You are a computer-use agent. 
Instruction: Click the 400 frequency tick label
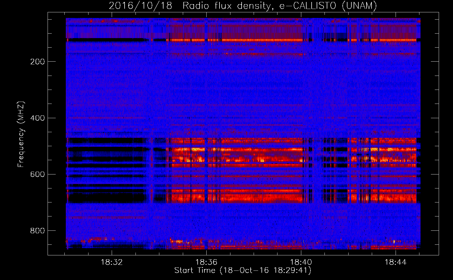click(x=37, y=118)
